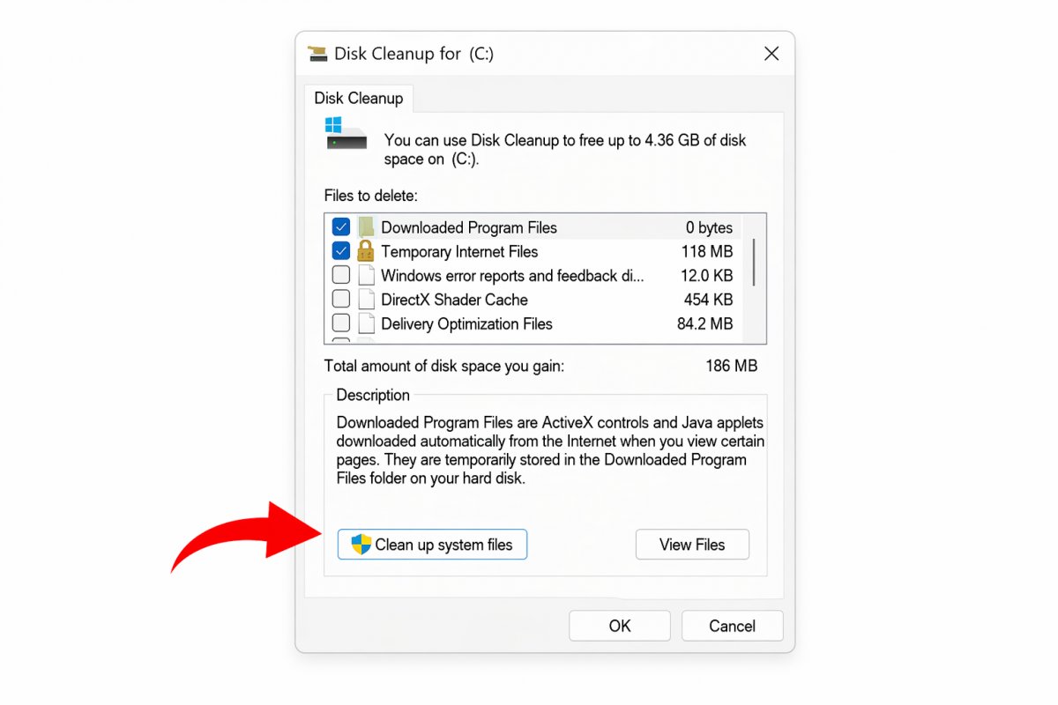
Task: Click the Downloaded Program Files folder icon
Action: [x=366, y=227]
